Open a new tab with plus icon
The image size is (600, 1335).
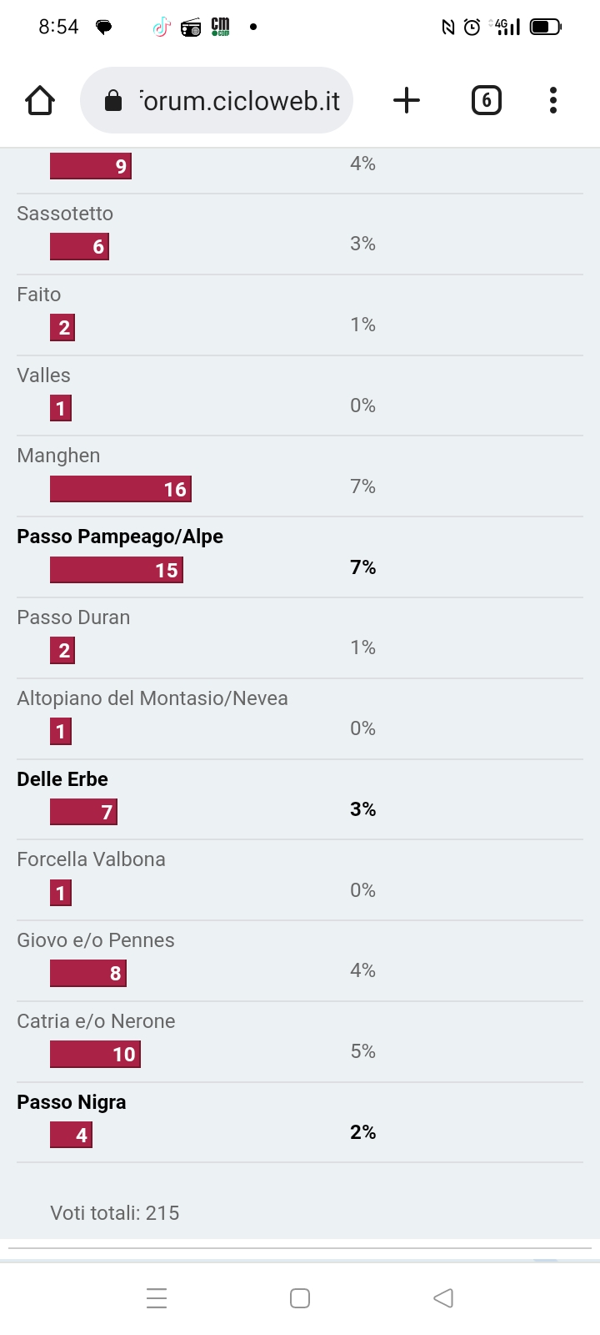[407, 100]
